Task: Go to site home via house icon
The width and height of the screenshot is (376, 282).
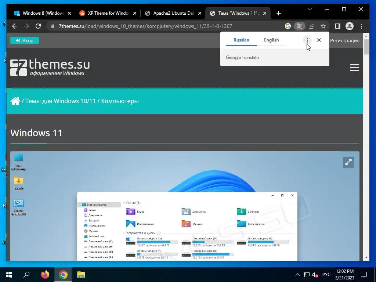Action: pos(15,101)
